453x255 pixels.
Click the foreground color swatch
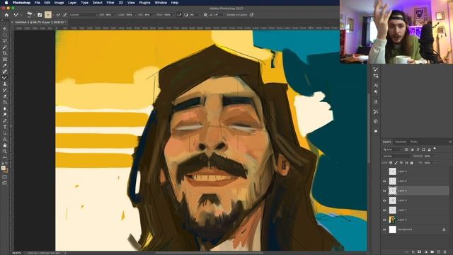(3, 168)
